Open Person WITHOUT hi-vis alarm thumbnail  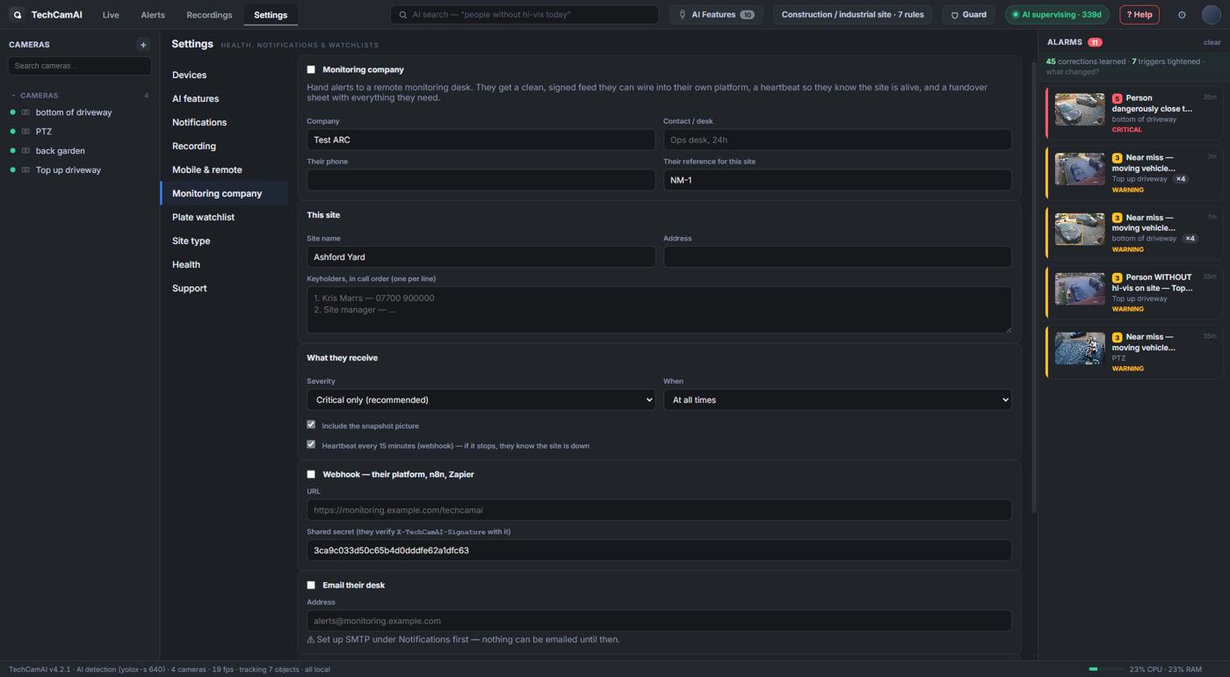1080,289
